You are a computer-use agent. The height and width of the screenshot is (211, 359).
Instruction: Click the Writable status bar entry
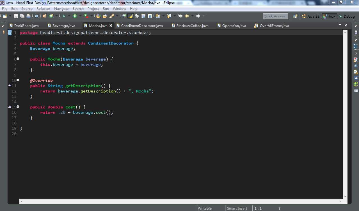tap(205, 208)
